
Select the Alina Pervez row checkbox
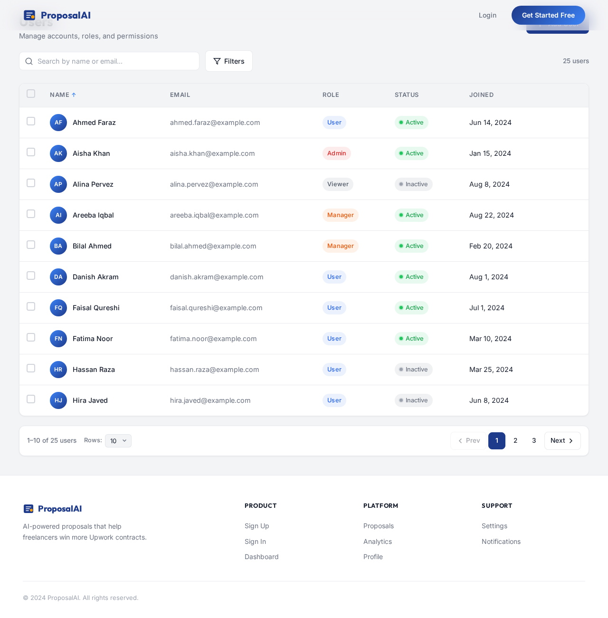pyautogui.click(x=31, y=183)
